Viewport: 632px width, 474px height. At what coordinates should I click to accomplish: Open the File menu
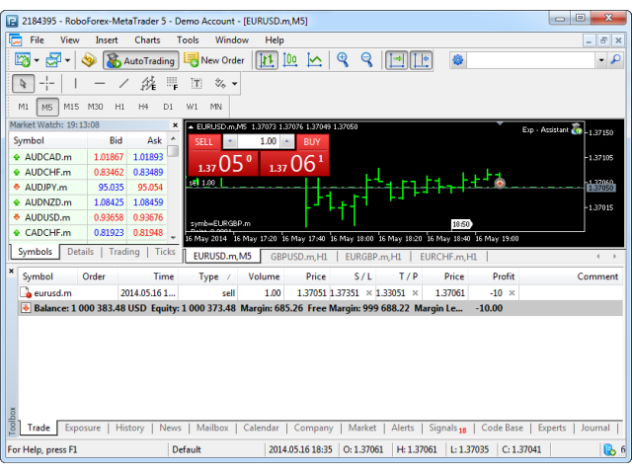37,40
